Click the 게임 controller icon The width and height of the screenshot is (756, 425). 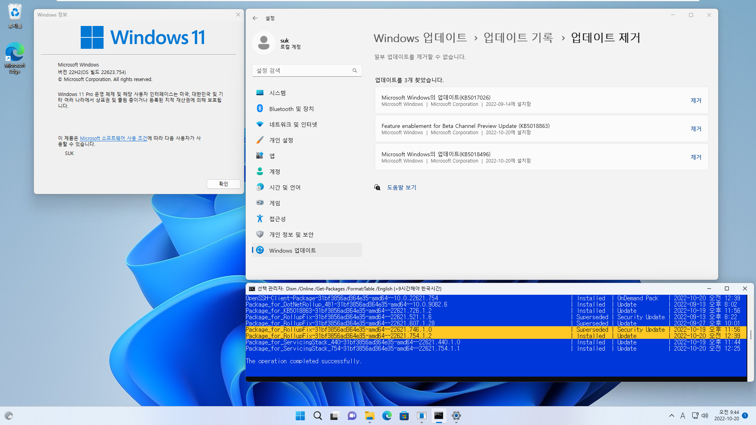pyautogui.click(x=260, y=203)
